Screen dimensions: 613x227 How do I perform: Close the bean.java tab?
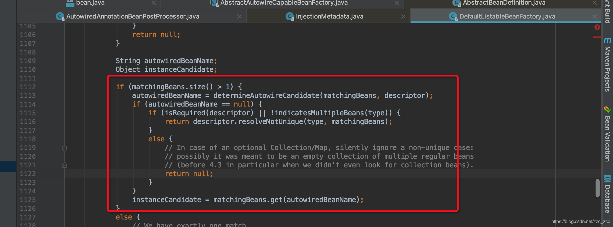154,3
